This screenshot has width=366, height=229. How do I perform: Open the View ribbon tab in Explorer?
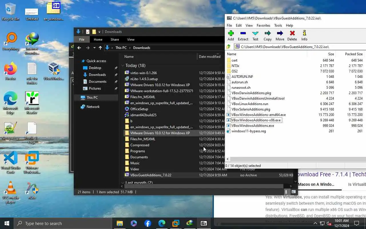[x=131, y=40]
